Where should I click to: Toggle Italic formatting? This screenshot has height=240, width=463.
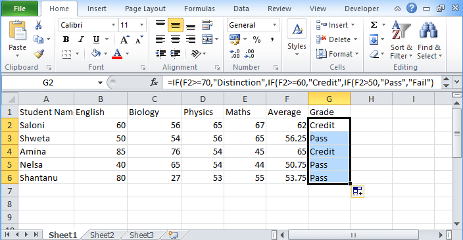(81, 39)
